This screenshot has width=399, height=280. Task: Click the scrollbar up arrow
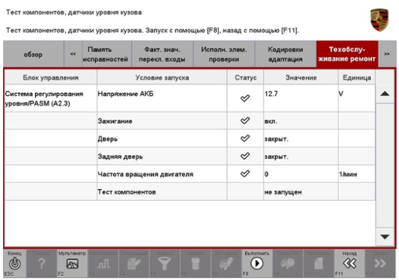(x=384, y=93)
